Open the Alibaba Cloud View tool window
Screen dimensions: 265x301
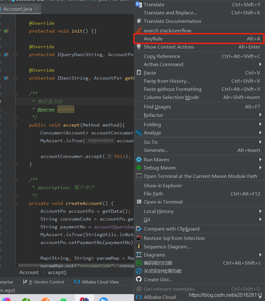point(96,282)
